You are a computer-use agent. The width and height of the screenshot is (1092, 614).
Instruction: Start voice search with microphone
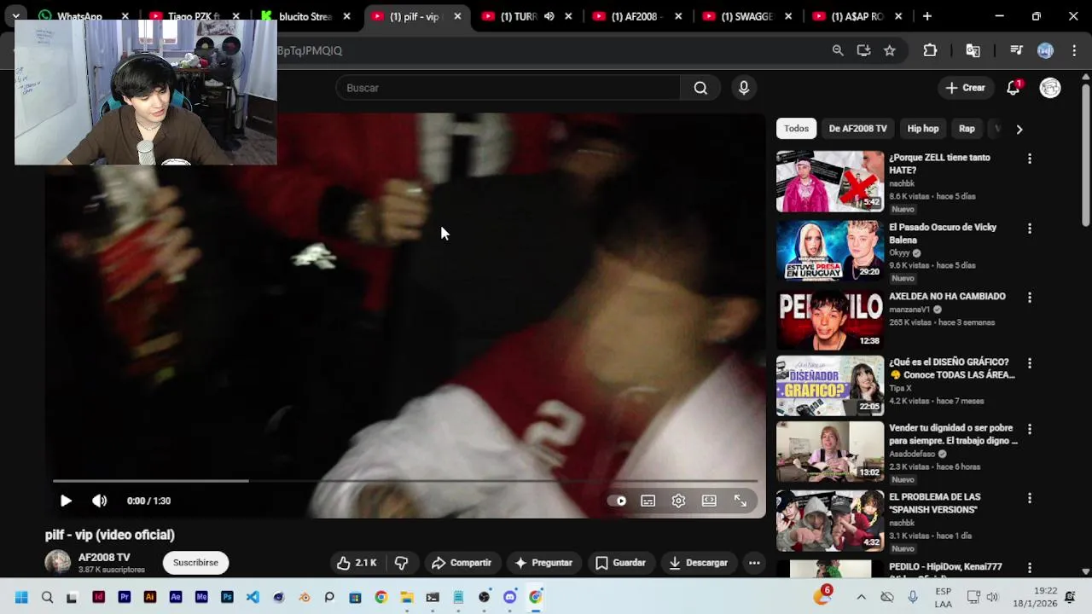744,88
